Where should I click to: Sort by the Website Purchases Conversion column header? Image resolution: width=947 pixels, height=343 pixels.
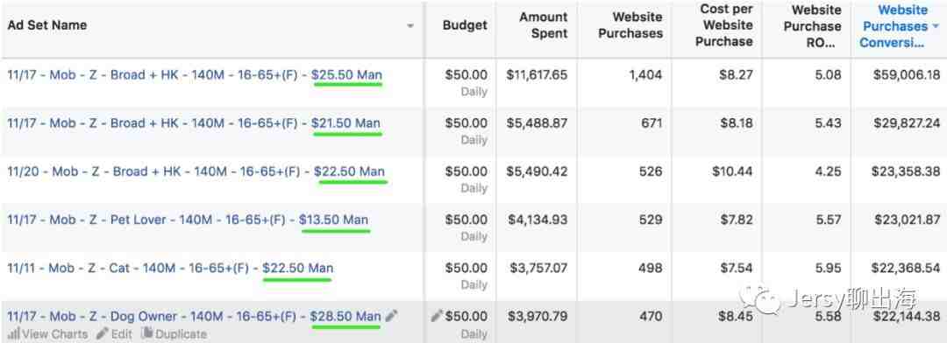click(x=894, y=26)
